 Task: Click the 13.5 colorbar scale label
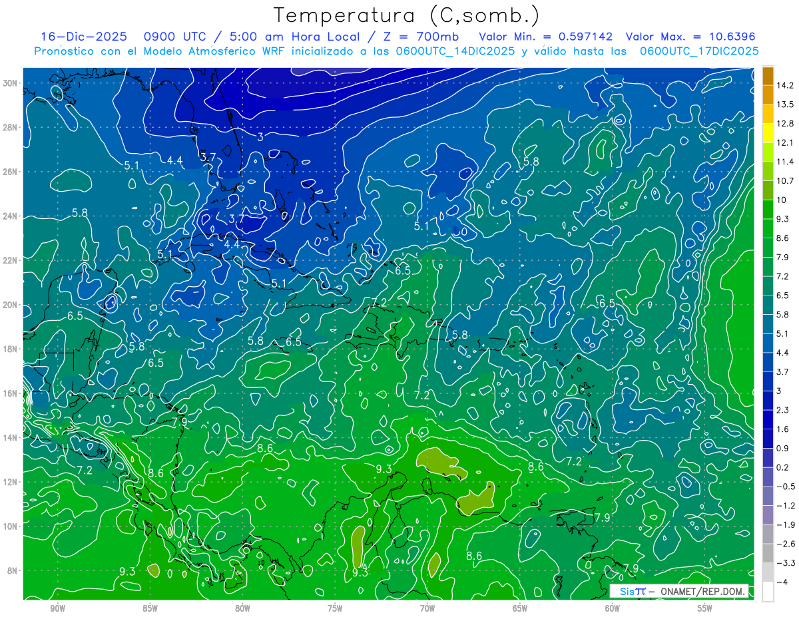(784, 104)
